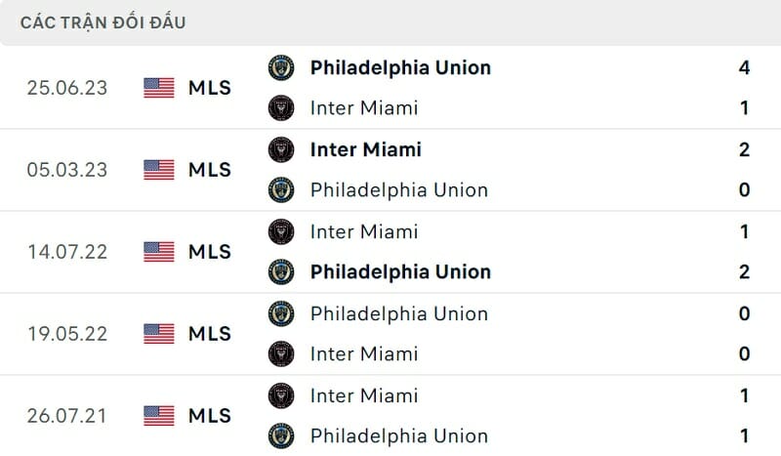This screenshot has width=781, height=456.
Task: Open Inter Miami name in 19.05.22 match
Action: click(x=363, y=353)
